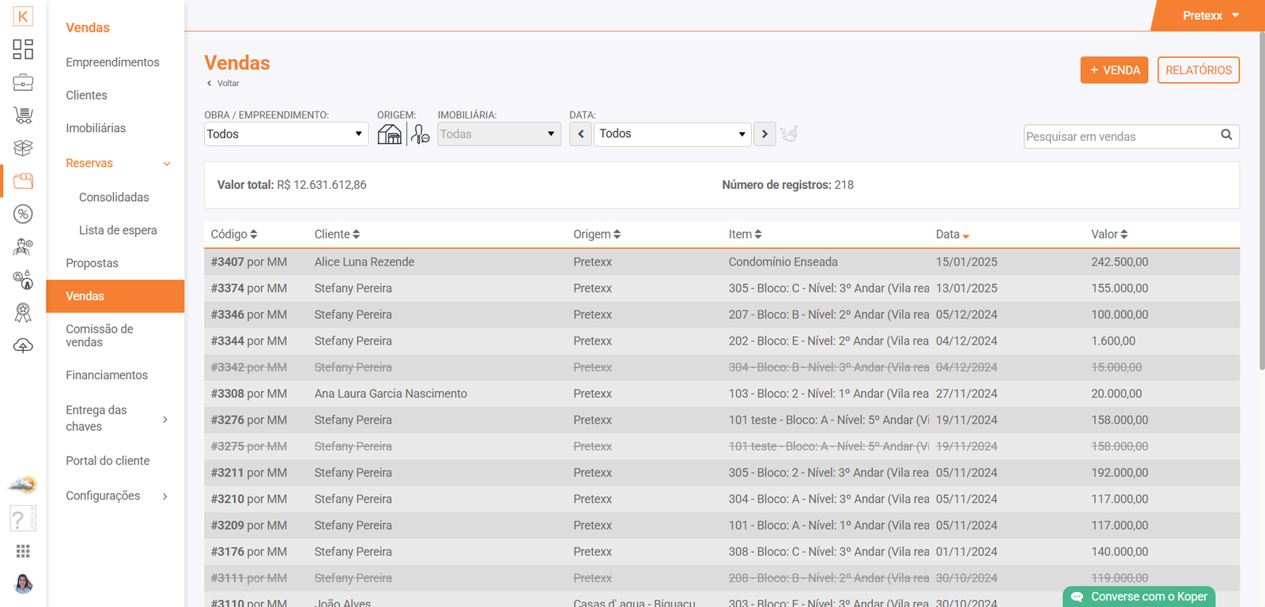This screenshot has width=1265, height=607.
Task: Click the award ribbon icon in sidebar
Action: 23,313
